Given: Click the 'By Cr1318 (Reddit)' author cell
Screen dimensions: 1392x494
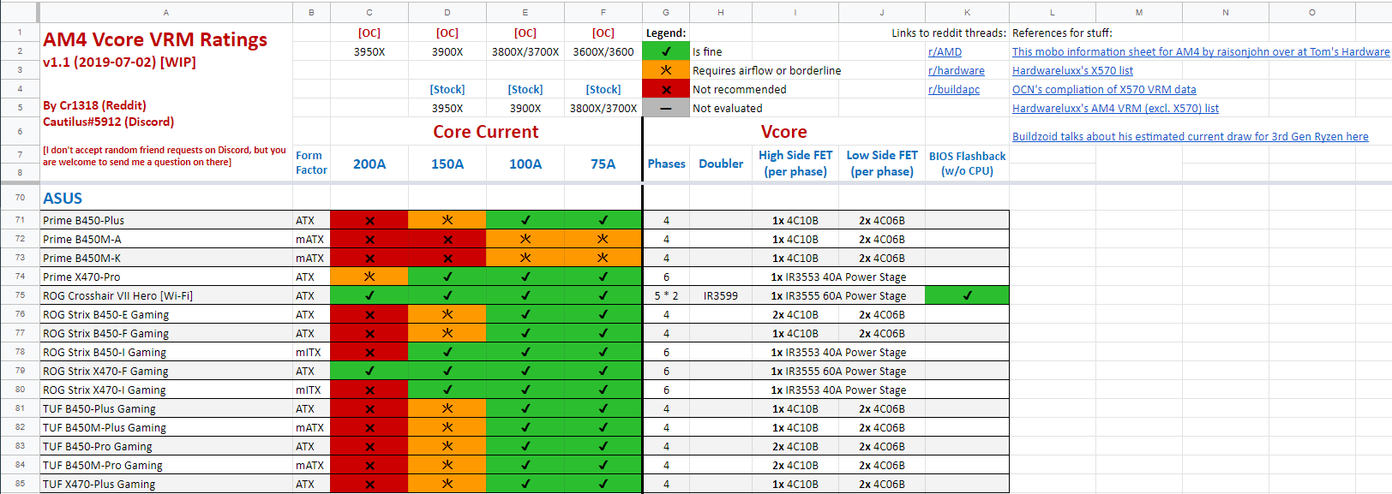Looking at the screenshot, I should (94, 106).
